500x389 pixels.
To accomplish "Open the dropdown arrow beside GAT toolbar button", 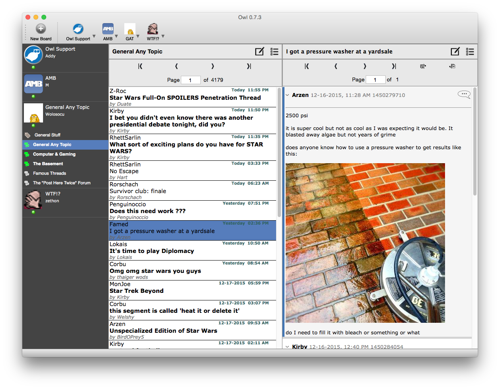I will pyautogui.click(x=138, y=36).
